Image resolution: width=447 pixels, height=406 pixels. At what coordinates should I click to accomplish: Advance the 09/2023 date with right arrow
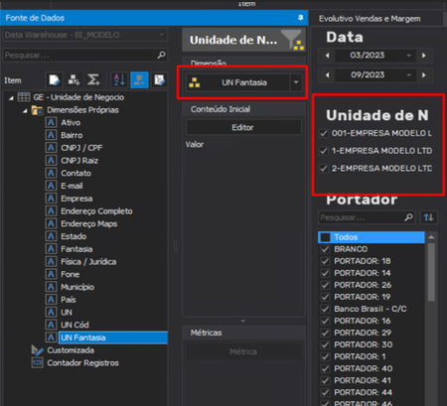[424, 75]
